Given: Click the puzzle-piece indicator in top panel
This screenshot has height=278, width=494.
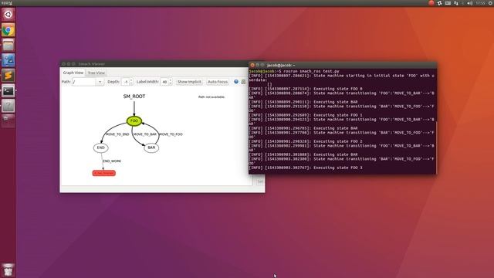Looking at the screenshot, I should (439, 3).
